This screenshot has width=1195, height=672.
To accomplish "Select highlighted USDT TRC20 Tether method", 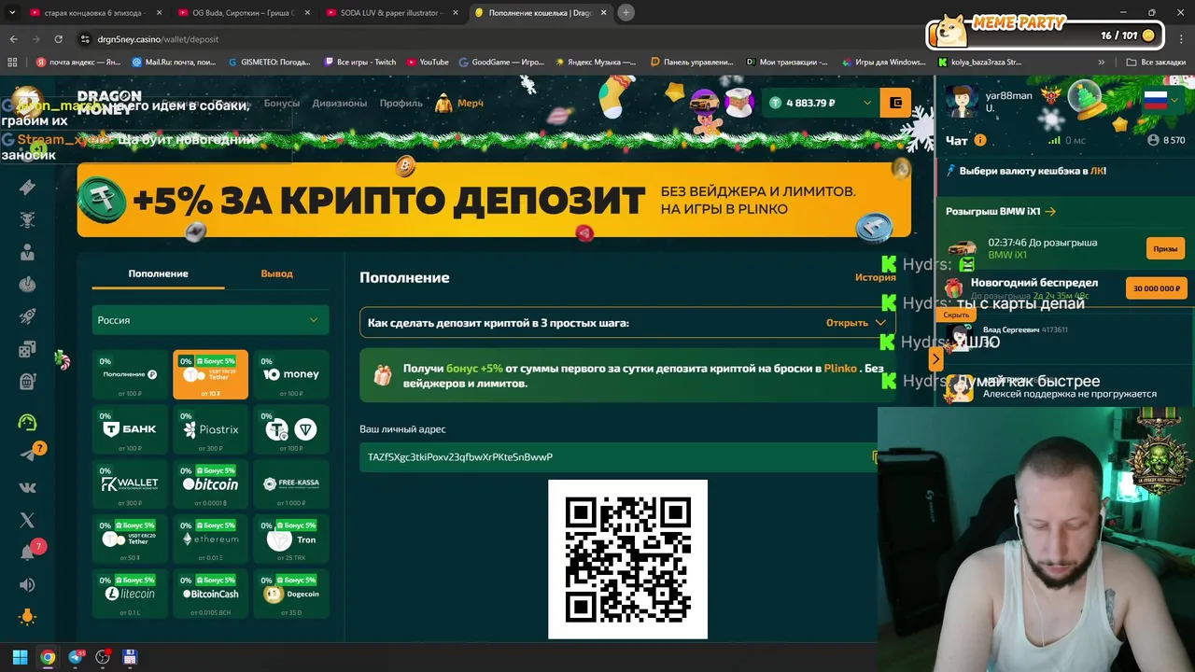I will (211, 374).
